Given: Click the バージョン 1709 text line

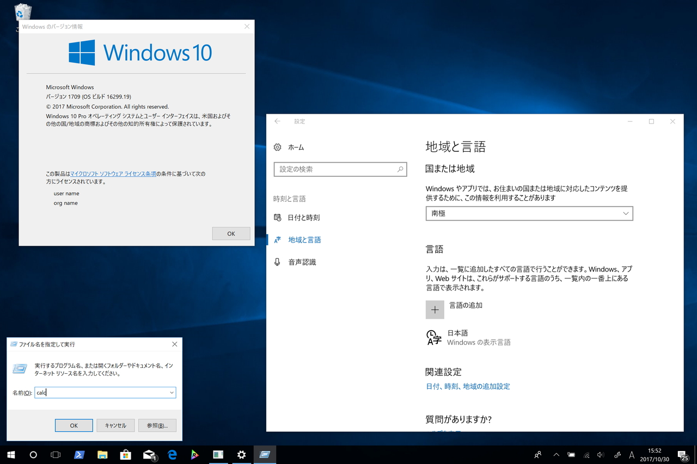Looking at the screenshot, I should click(x=88, y=97).
